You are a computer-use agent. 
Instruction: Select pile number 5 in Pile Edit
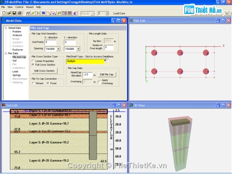(x=180, y=53)
